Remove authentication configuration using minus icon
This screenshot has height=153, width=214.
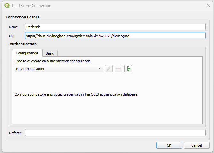pyautogui.click(x=119, y=68)
